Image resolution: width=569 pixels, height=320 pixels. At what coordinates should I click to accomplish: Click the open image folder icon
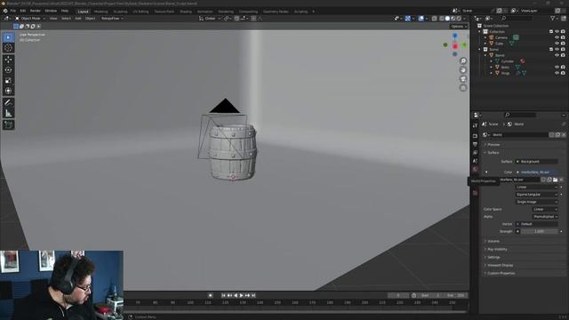[x=555, y=180]
